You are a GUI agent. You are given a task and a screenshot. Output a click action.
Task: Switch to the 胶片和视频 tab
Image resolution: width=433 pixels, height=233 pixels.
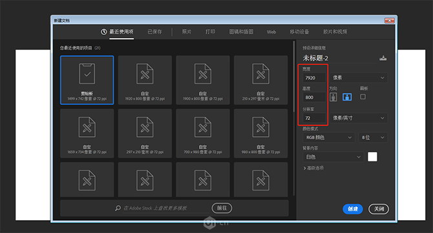coord(335,32)
